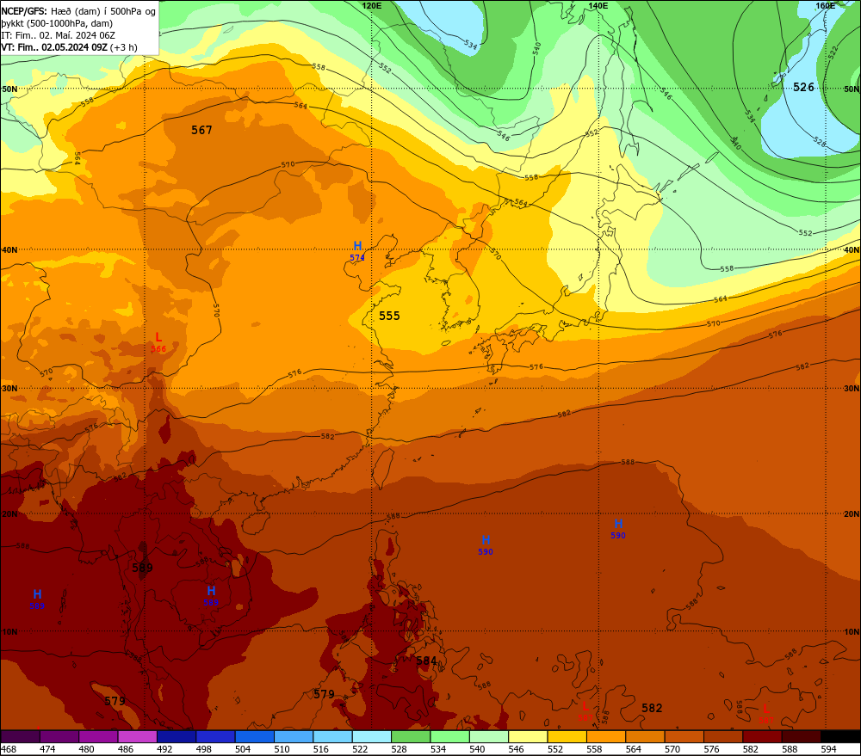This screenshot has height=756, width=861.
Task: Click the legend value '594'
Action: pos(828,749)
